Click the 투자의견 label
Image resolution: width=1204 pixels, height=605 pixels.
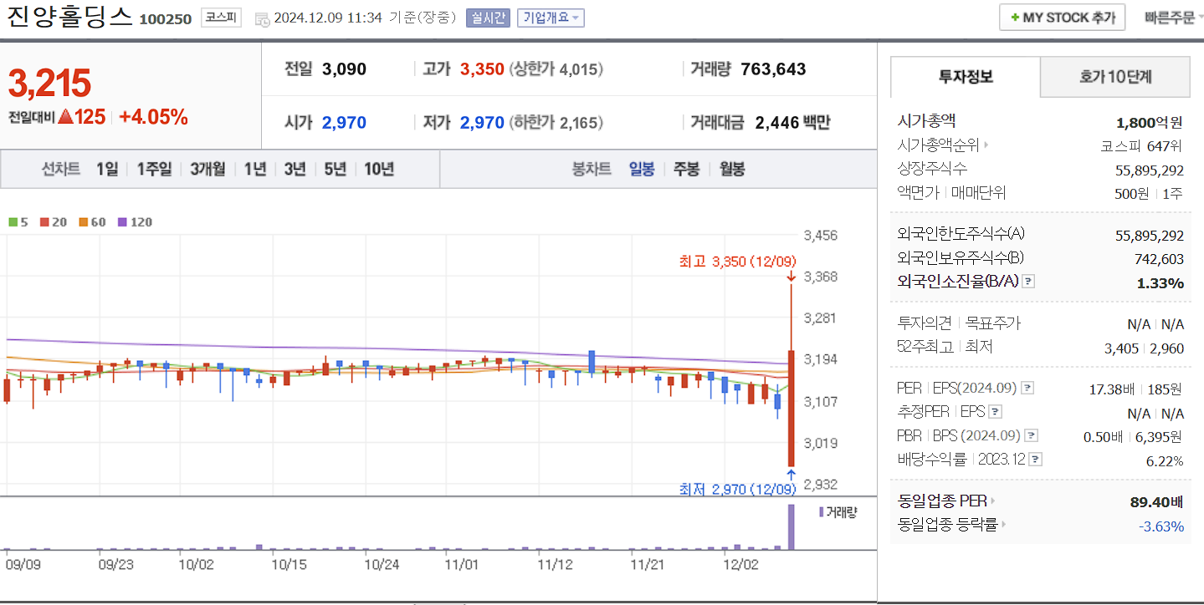point(925,323)
